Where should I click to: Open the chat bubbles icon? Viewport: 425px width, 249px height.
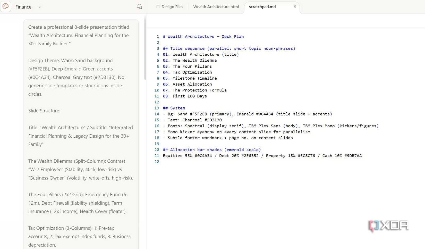139,7
